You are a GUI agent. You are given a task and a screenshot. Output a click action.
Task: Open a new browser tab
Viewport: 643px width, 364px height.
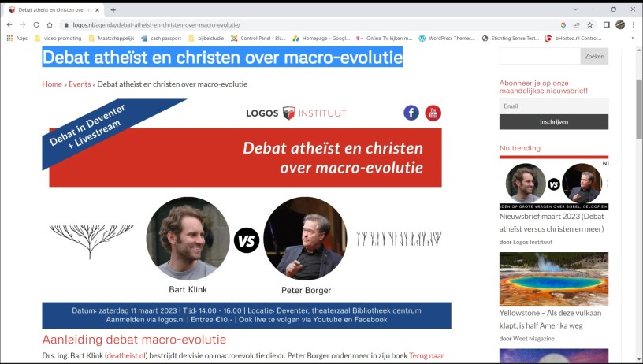[x=113, y=9]
